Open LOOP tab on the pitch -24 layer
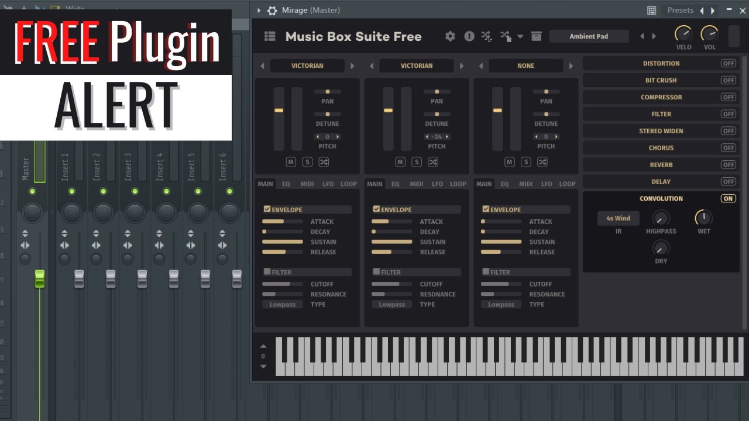The height and width of the screenshot is (421, 749). (458, 184)
